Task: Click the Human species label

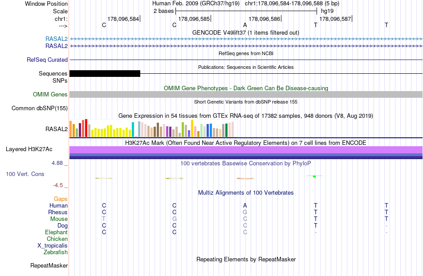Action: (x=58, y=205)
